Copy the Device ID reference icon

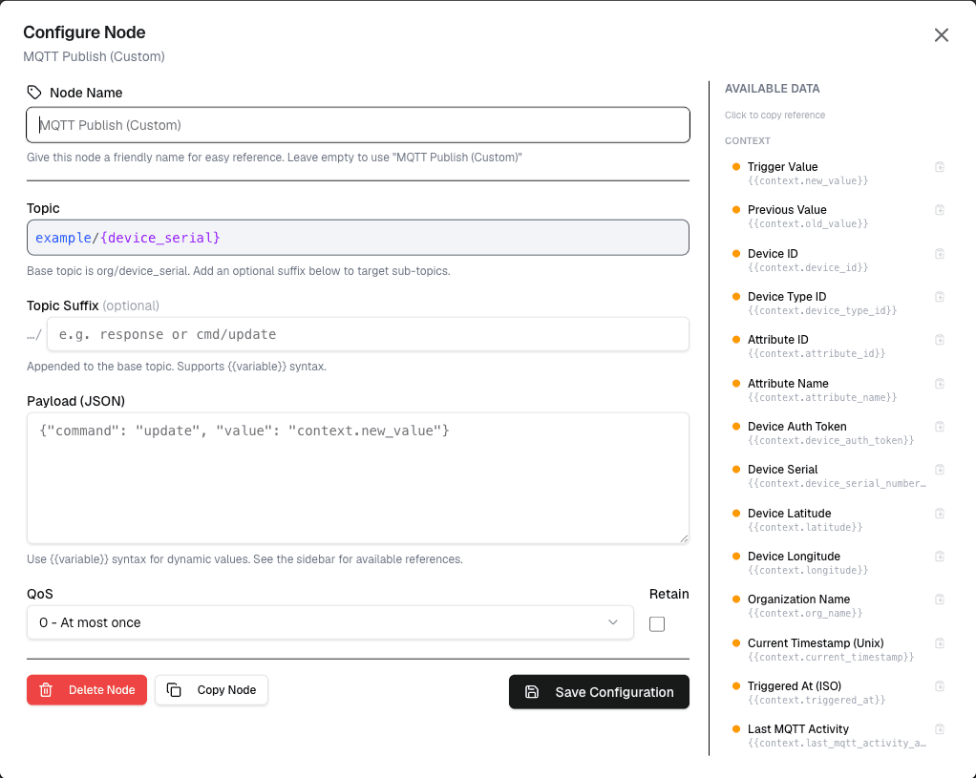point(940,253)
